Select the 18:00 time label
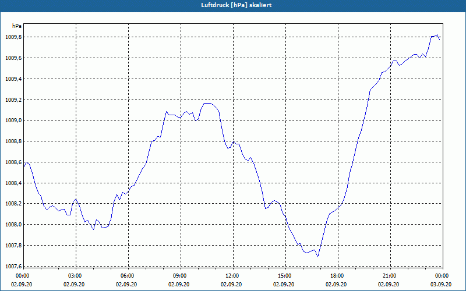466x291 pixels. click(x=337, y=276)
